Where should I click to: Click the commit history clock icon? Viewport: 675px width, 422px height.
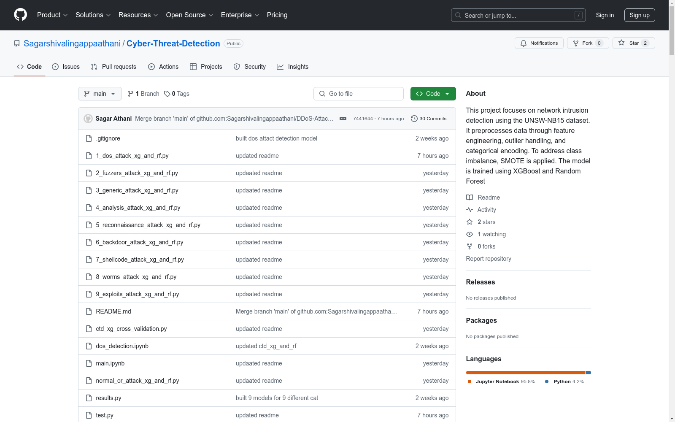point(414,119)
